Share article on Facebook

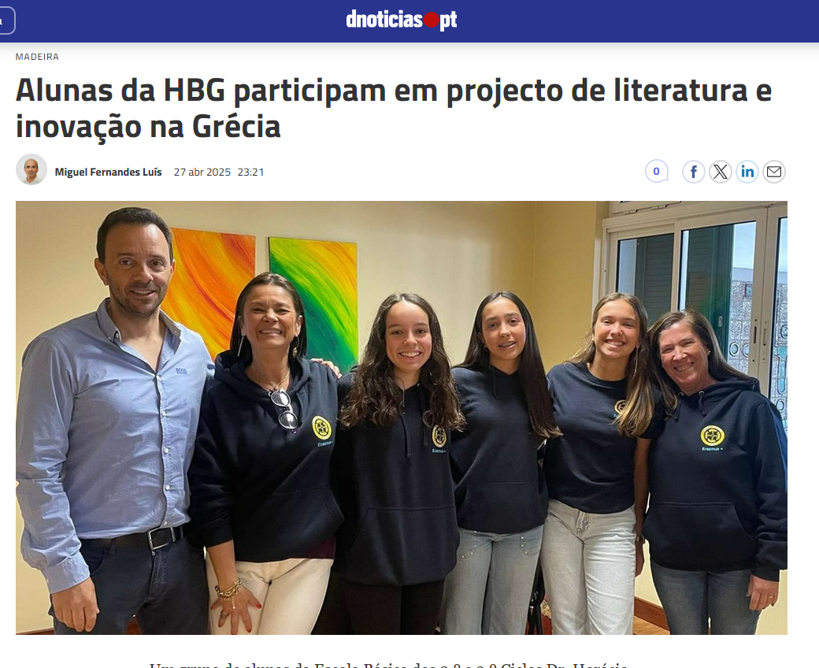point(693,172)
